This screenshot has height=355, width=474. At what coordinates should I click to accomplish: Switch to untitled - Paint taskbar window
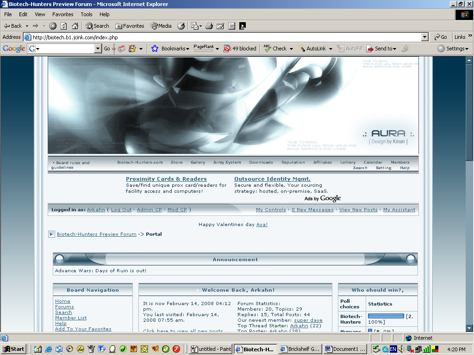coord(211,349)
